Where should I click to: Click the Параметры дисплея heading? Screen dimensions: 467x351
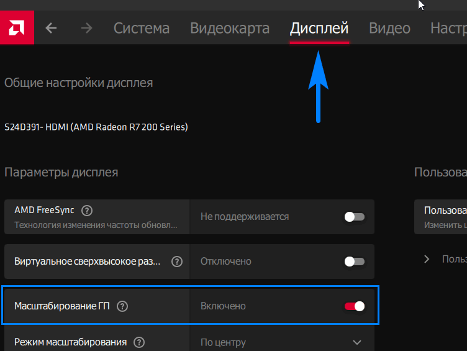pos(61,172)
